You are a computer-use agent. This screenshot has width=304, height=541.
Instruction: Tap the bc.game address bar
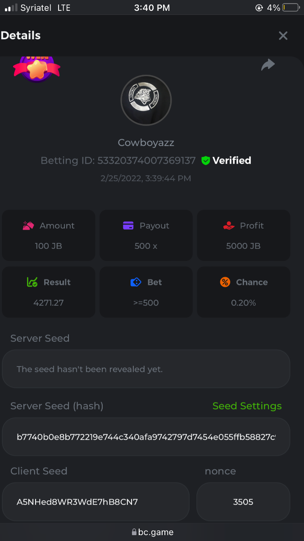click(x=152, y=532)
